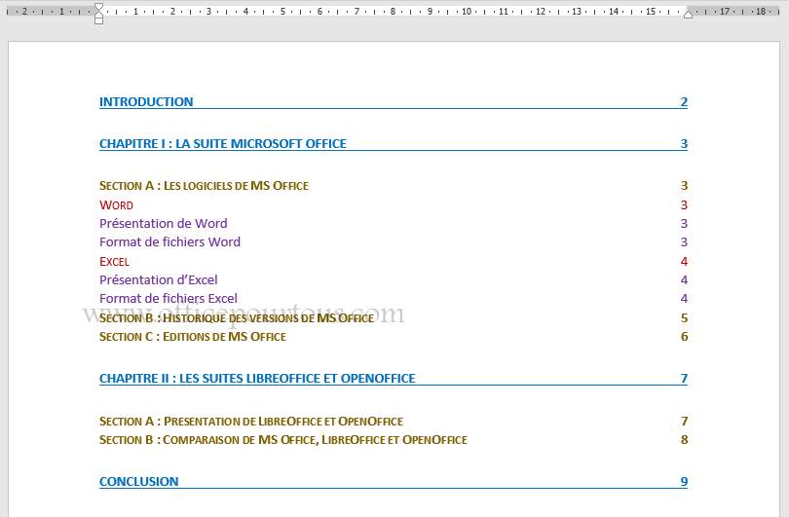The width and height of the screenshot is (789, 517).
Task: Jump to Format de fichiers Excel
Action: tap(169, 298)
